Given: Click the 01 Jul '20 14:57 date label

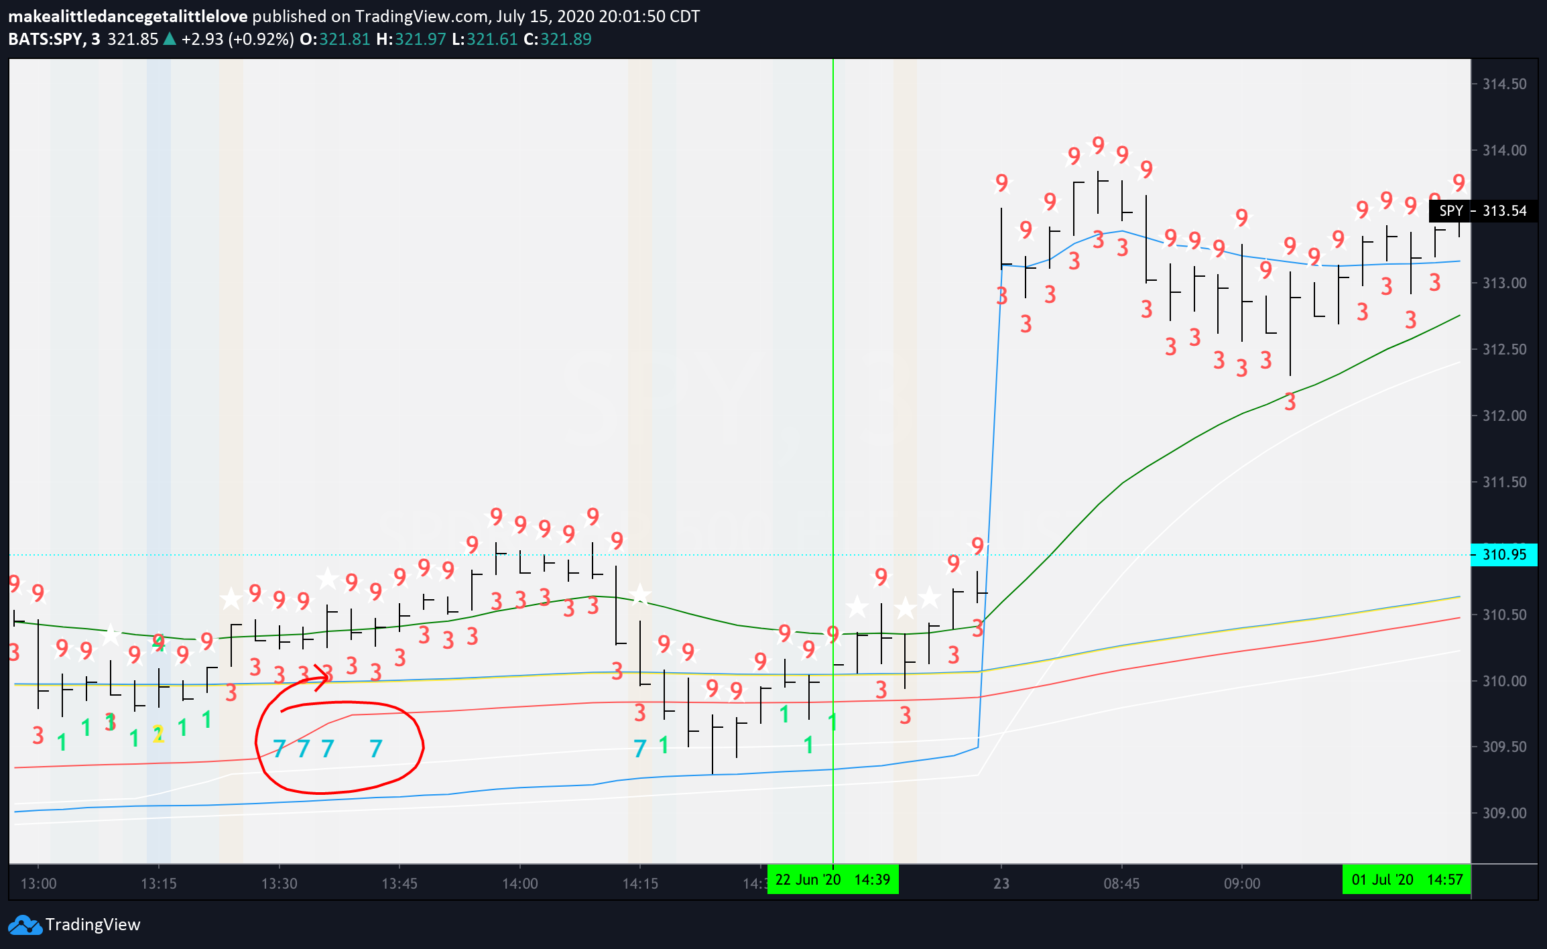Looking at the screenshot, I should tap(1407, 879).
